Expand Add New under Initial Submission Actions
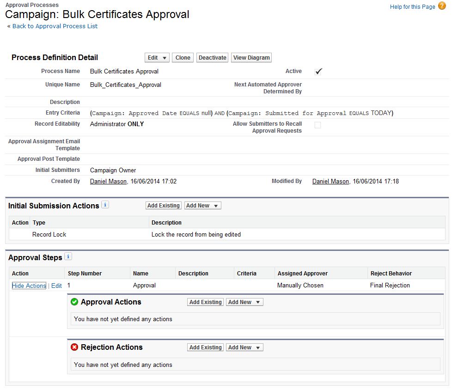 point(202,206)
